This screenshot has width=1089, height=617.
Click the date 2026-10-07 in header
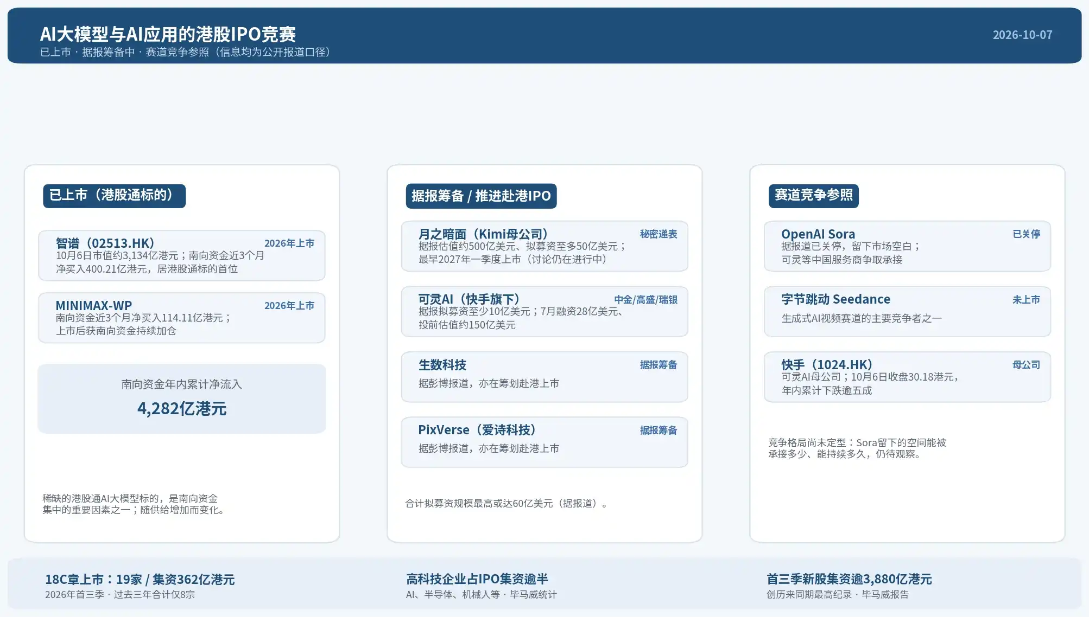(x=1022, y=35)
